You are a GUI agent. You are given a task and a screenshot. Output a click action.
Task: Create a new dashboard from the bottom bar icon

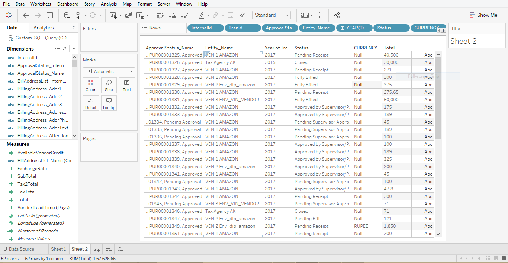(x=108, y=249)
